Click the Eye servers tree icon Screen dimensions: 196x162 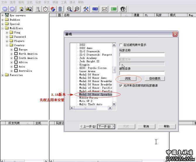(7, 15)
